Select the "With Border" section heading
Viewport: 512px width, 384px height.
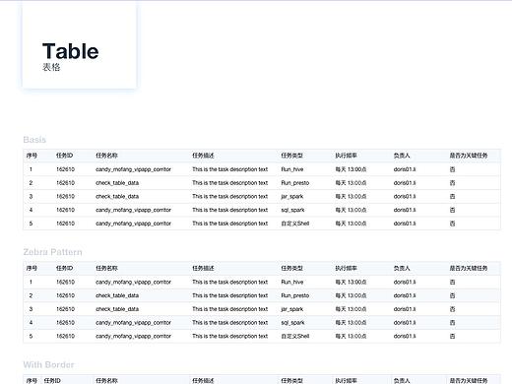48,364
